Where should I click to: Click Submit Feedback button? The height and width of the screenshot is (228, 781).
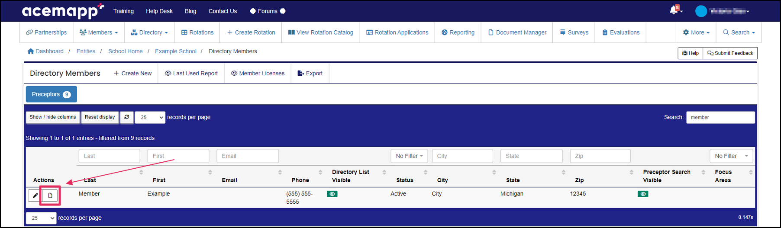[730, 53]
